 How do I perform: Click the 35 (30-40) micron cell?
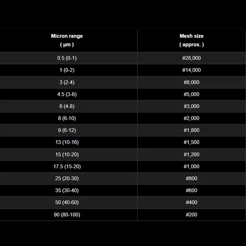[x=67, y=190]
